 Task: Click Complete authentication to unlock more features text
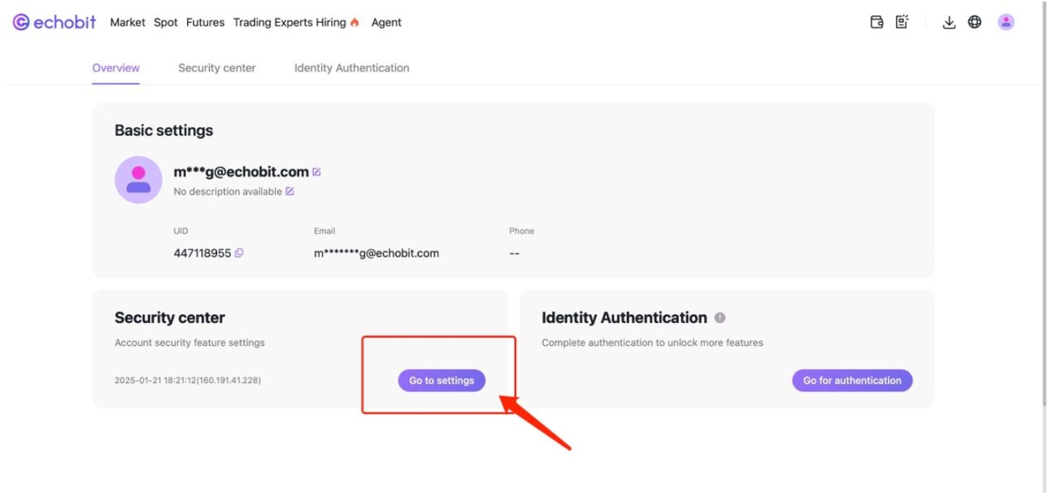[x=653, y=342]
